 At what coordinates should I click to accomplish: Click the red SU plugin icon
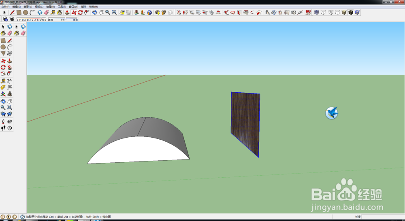(x=308, y=13)
